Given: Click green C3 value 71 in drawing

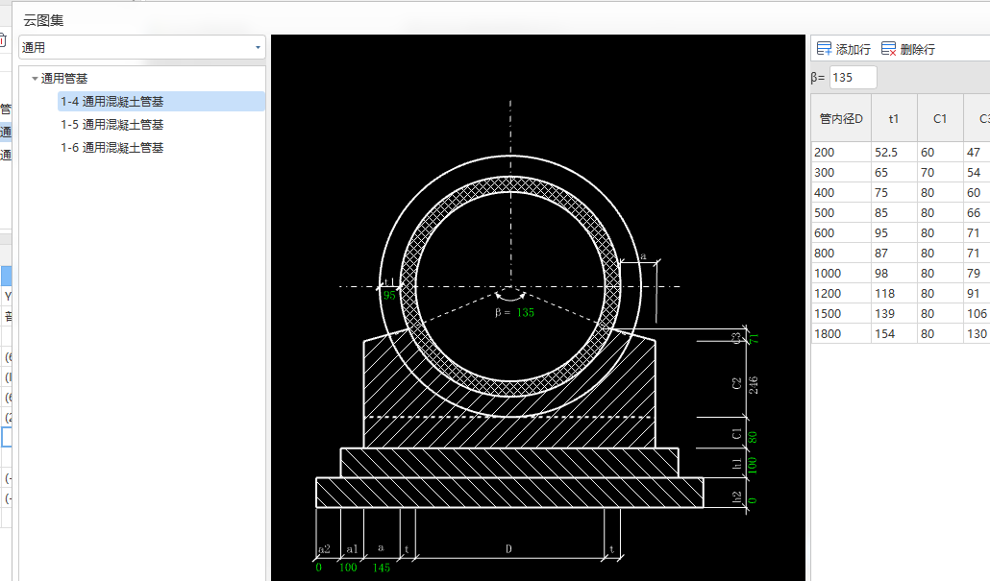Looking at the screenshot, I should pyautogui.click(x=753, y=339).
